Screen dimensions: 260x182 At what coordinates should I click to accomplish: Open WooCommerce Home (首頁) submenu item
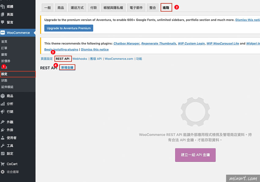click(x=4, y=41)
